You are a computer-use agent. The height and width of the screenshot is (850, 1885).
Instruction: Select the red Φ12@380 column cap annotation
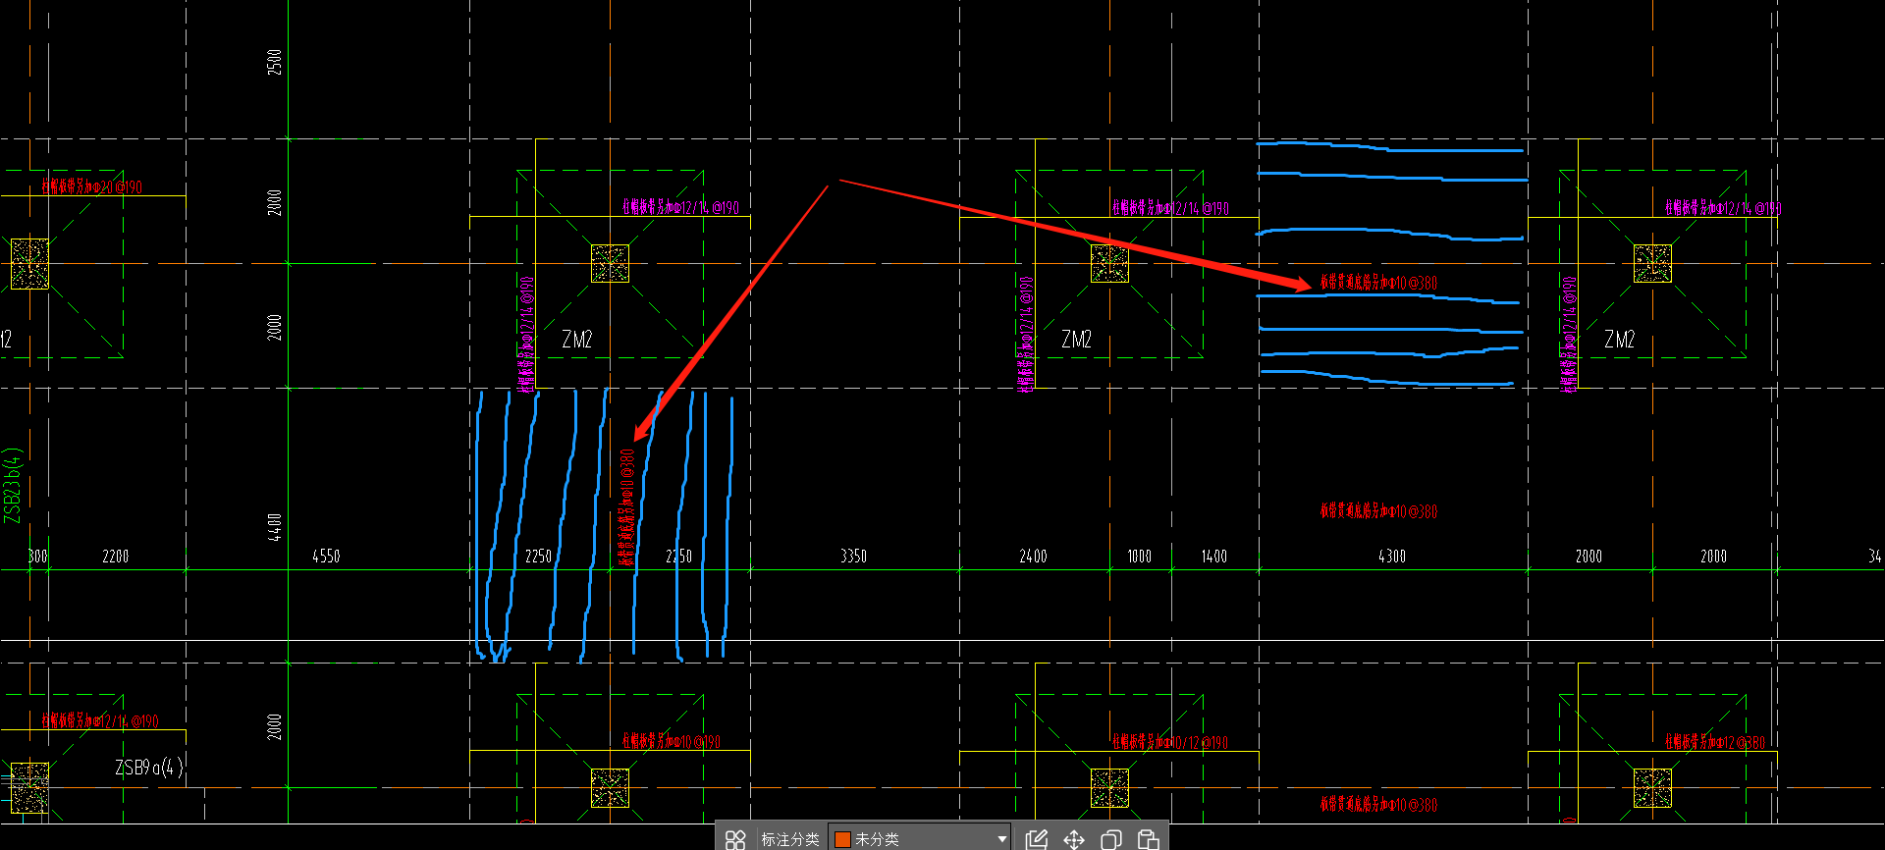pyautogui.click(x=1714, y=742)
